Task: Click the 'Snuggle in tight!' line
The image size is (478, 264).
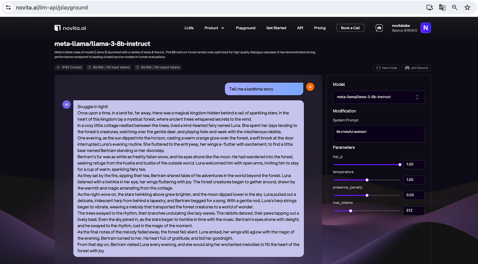Action: point(93,107)
